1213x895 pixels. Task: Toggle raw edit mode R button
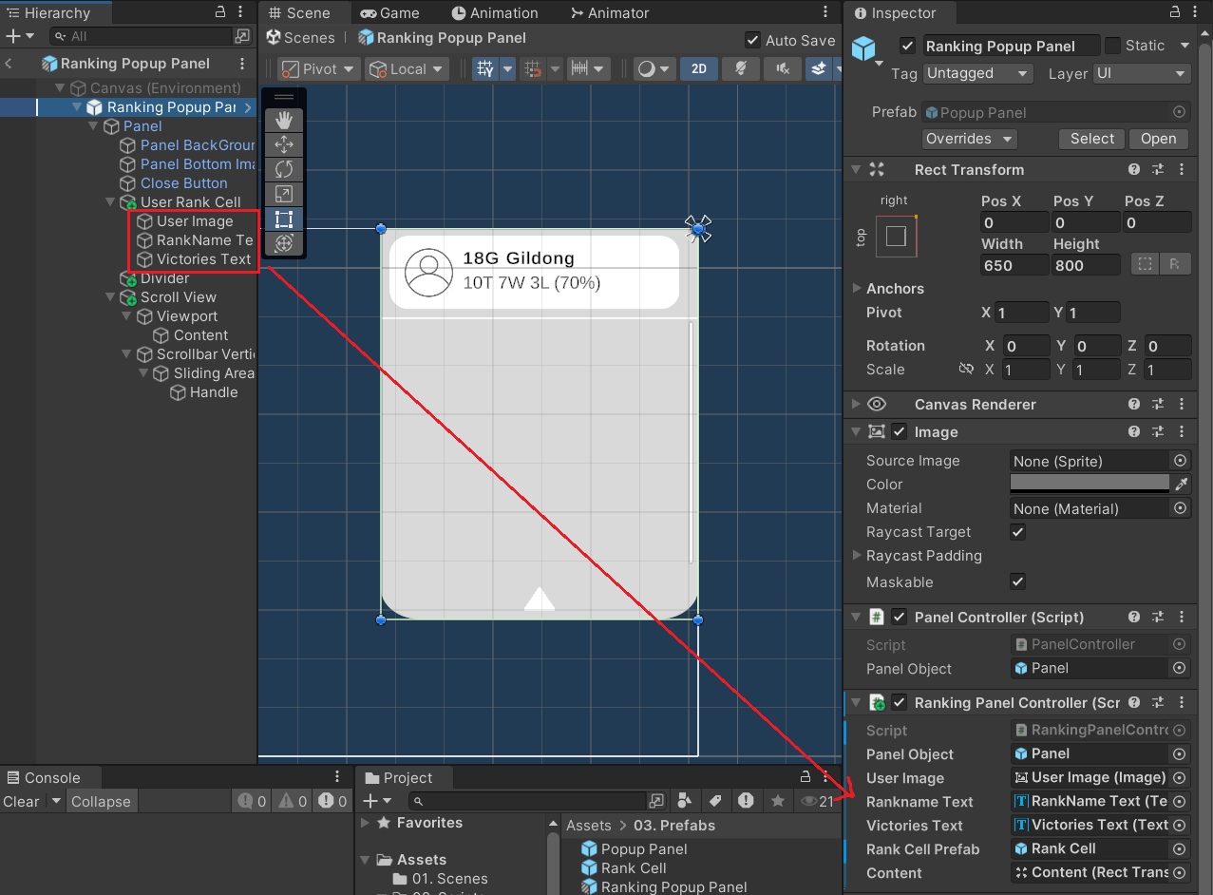click(1174, 265)
